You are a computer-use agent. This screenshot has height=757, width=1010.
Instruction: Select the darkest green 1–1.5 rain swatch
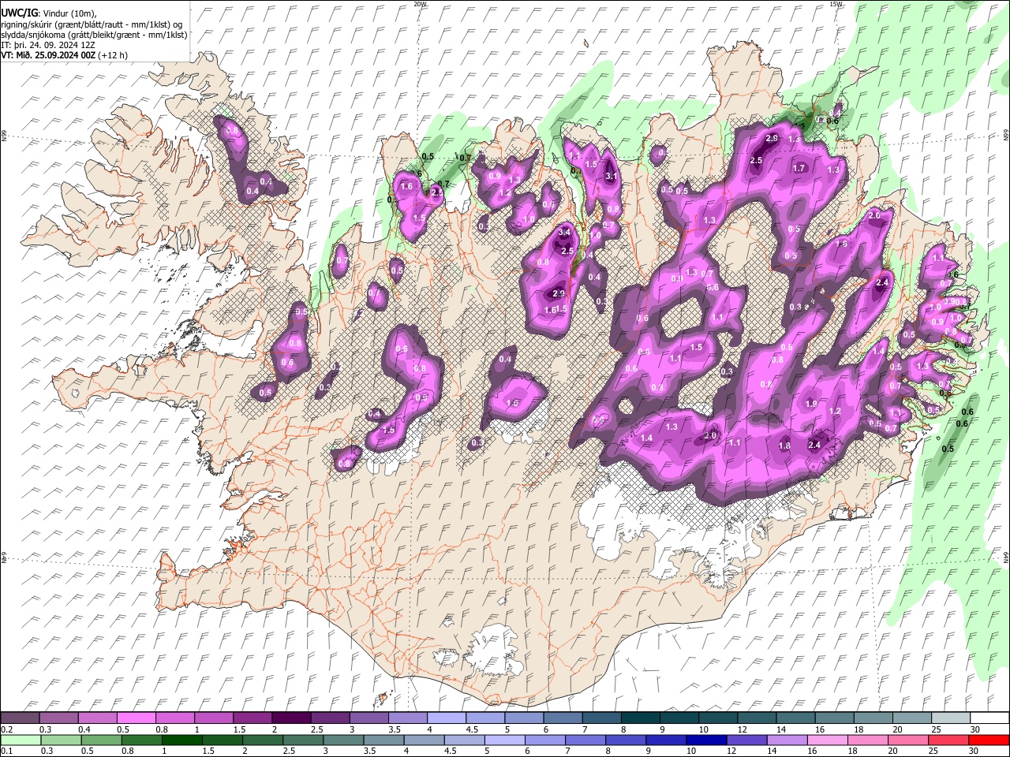pos(181,740)
